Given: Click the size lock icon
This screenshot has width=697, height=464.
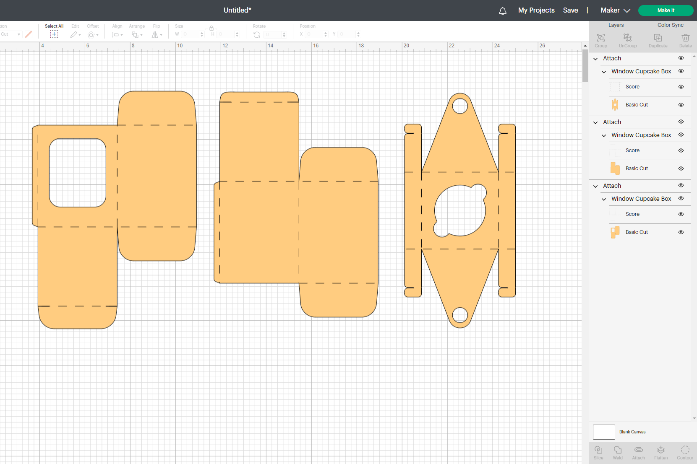Looking at the screenshot, I should pyautogui.click(x=211, y=28).
